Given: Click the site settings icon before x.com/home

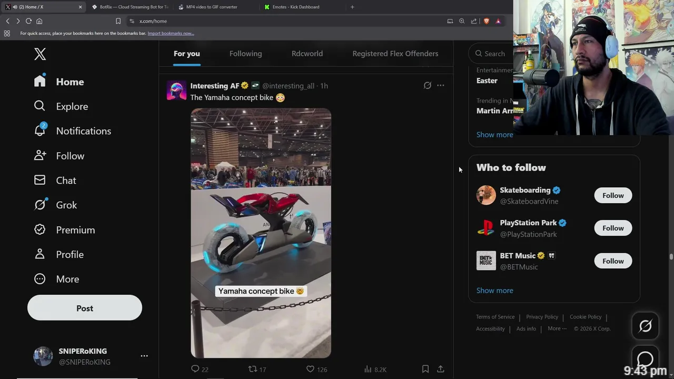Looking at the screenshot, I should pyautogui.click(x=132, y=21).
